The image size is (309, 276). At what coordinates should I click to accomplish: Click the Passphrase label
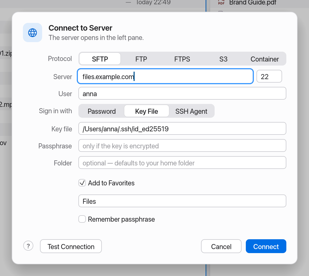point(55,146)
